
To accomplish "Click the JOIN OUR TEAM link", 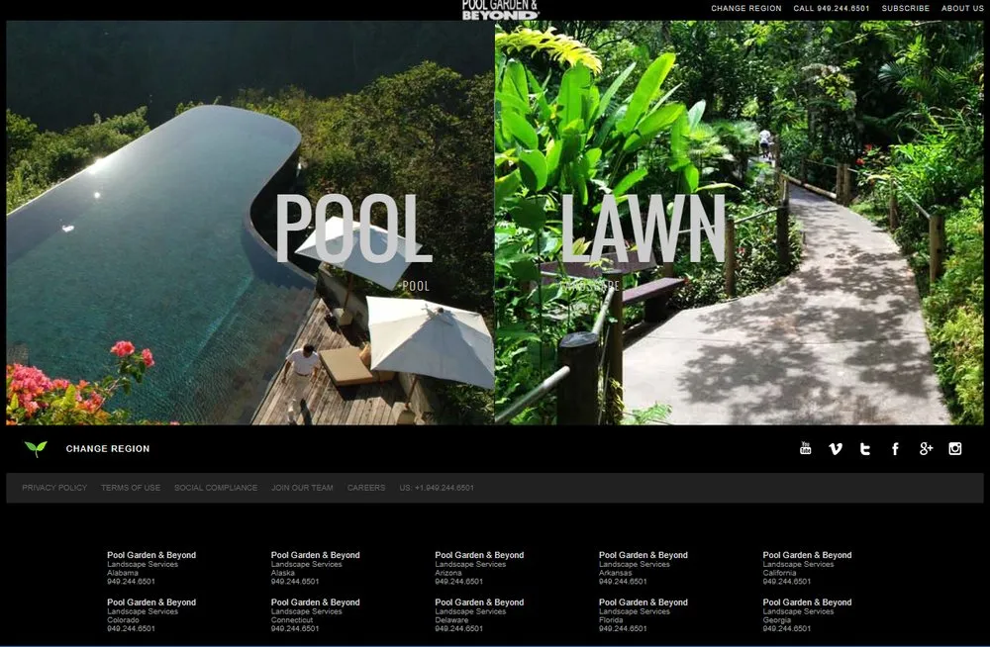I will (x=302, y=487).
